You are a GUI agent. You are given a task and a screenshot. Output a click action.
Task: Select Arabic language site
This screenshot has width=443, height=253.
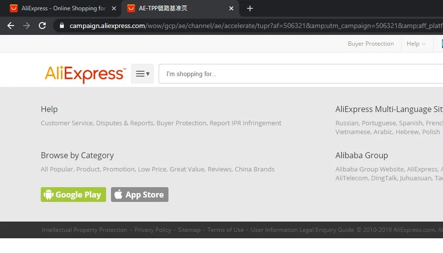click(383, 132)
